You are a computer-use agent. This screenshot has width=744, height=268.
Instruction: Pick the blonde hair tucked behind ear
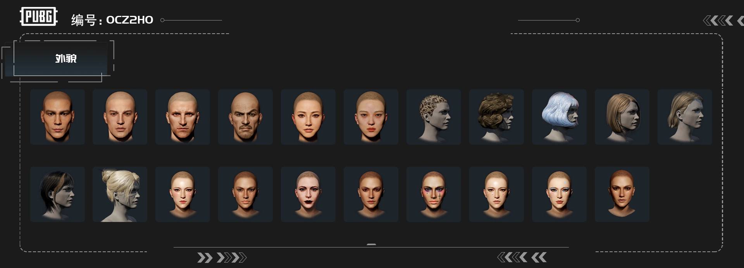click(x=685, y=117)
